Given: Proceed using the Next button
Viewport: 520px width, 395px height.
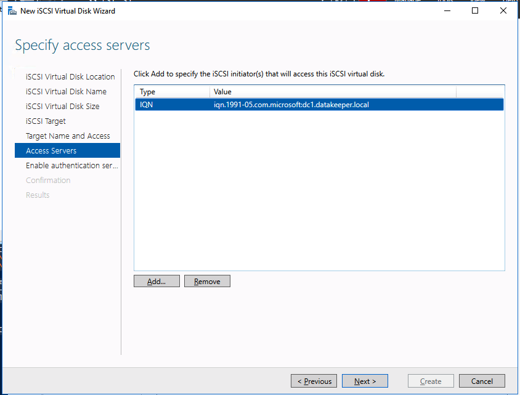Looking at the screenshot, I should tap(365, 381).
